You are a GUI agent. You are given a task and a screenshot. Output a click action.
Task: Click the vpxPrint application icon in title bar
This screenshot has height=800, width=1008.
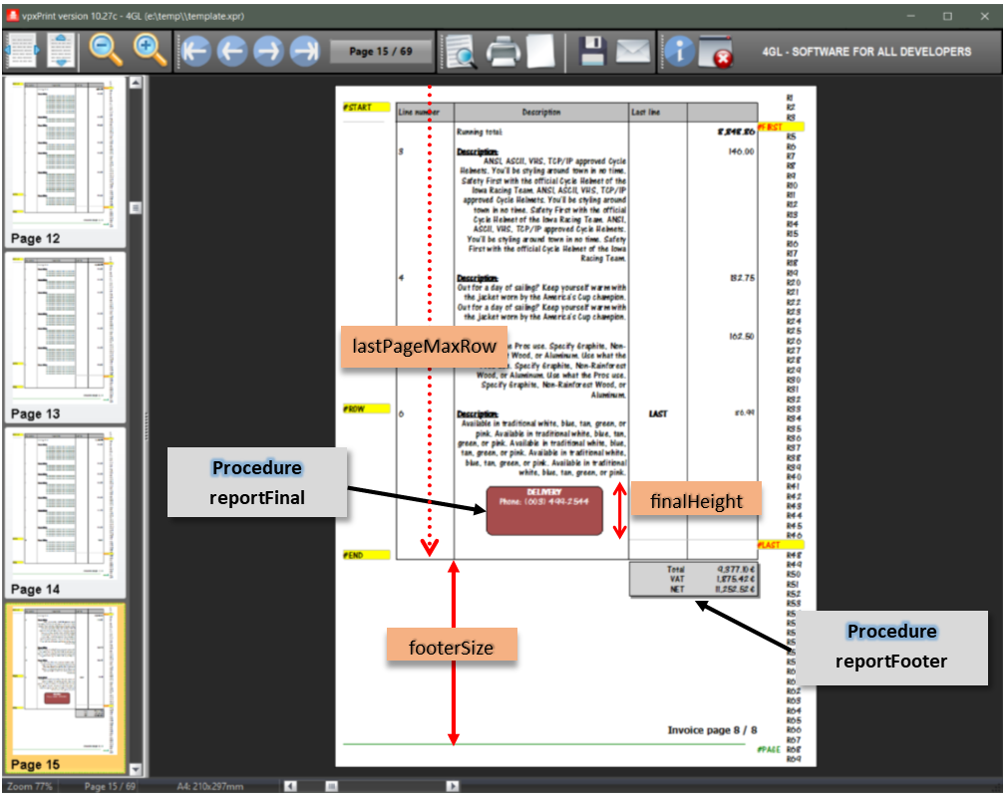12,15
